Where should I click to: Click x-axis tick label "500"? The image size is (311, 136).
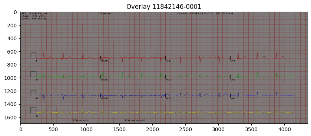(53, 129)
